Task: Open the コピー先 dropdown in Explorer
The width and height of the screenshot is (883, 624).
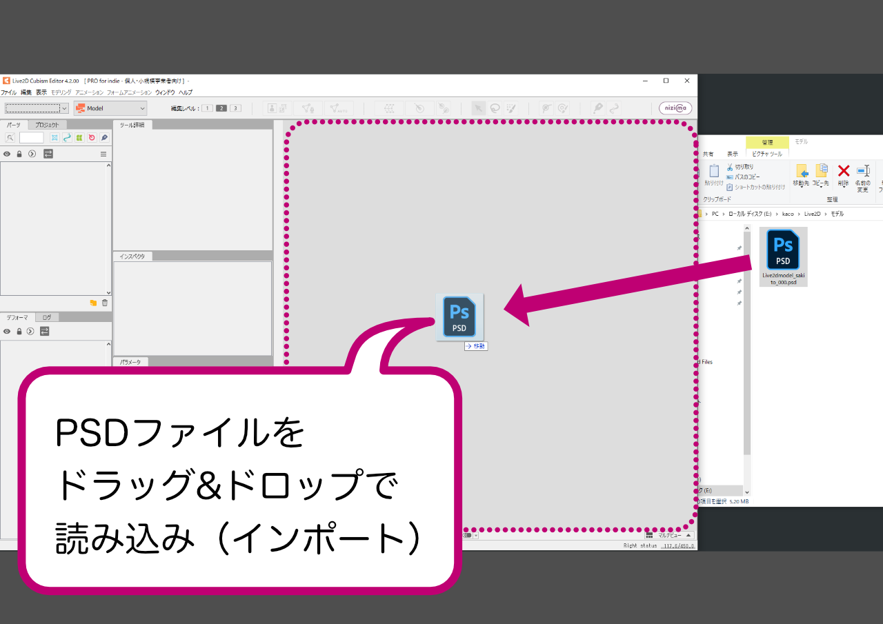Action: (821, 176)
